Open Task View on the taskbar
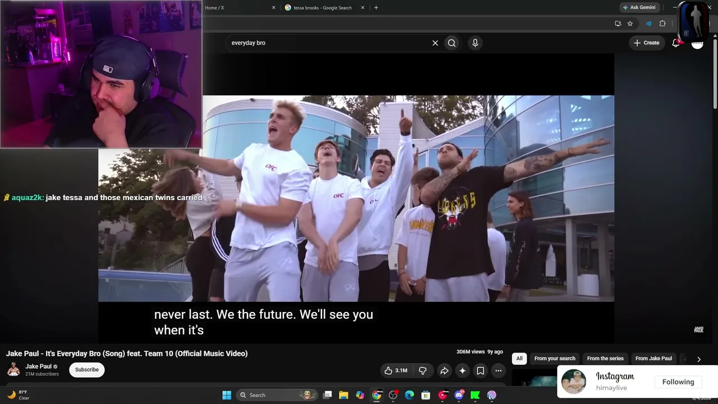 click(x=328, y=395)
